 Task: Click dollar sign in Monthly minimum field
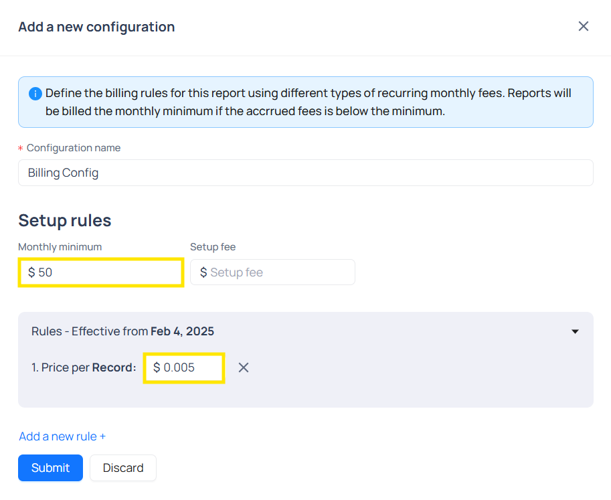(x=31, y=273)
